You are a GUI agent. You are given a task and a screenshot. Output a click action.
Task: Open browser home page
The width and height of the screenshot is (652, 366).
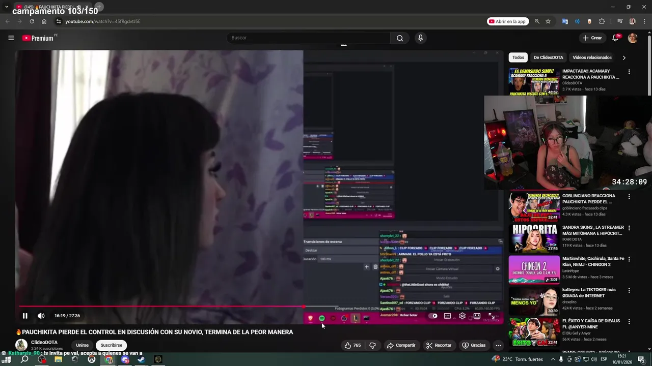click(44, 21)
